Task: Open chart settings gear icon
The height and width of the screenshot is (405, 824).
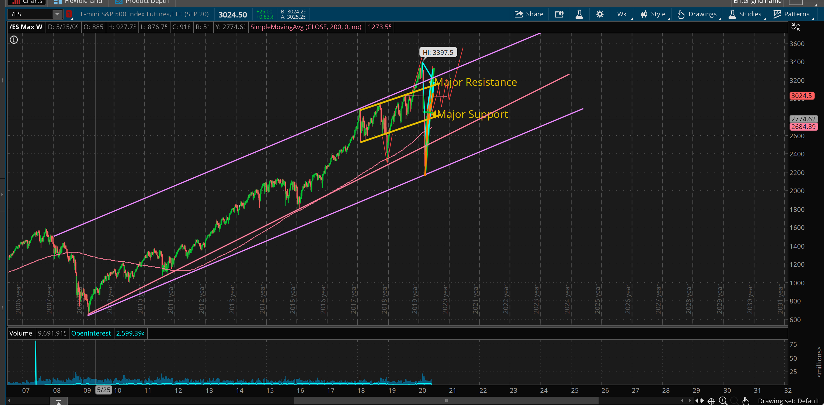Action: point(600,14)
